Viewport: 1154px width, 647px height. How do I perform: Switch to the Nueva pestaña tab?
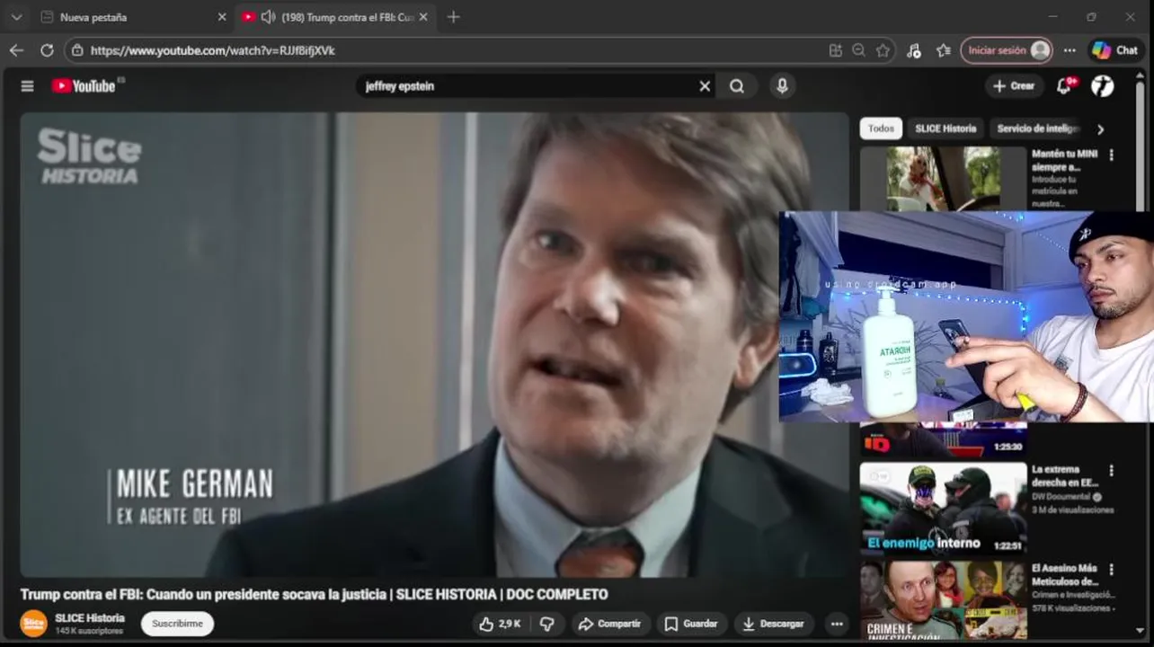(134, 17)
